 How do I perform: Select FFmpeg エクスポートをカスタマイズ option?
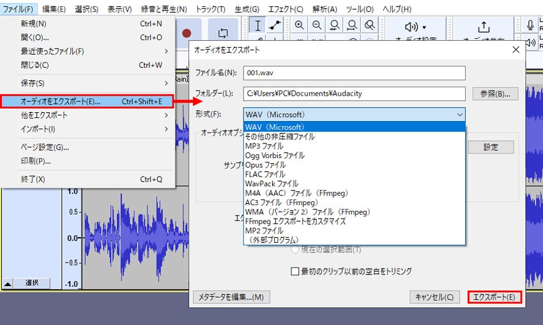(x=355, y=221)
